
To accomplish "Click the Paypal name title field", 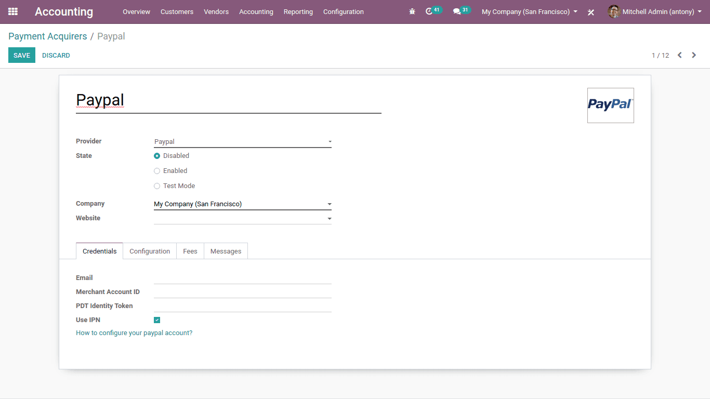I will [x=229, y=100].
